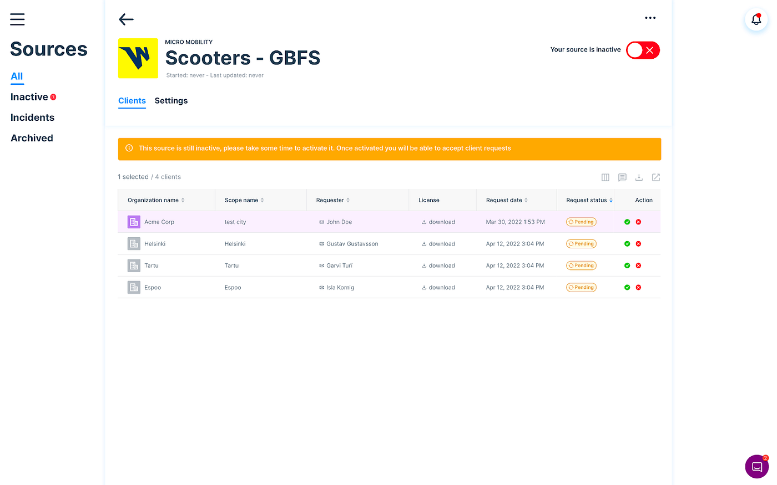Viewport: 777px width, 485px height.
Task: Toggle the inactive source switch on
Action: point(643,50)
